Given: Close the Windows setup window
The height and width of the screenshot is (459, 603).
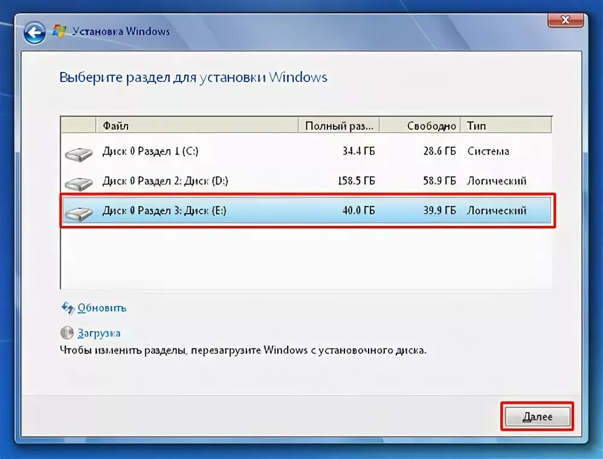Looking at the screenshot, I should coord(565,19).
